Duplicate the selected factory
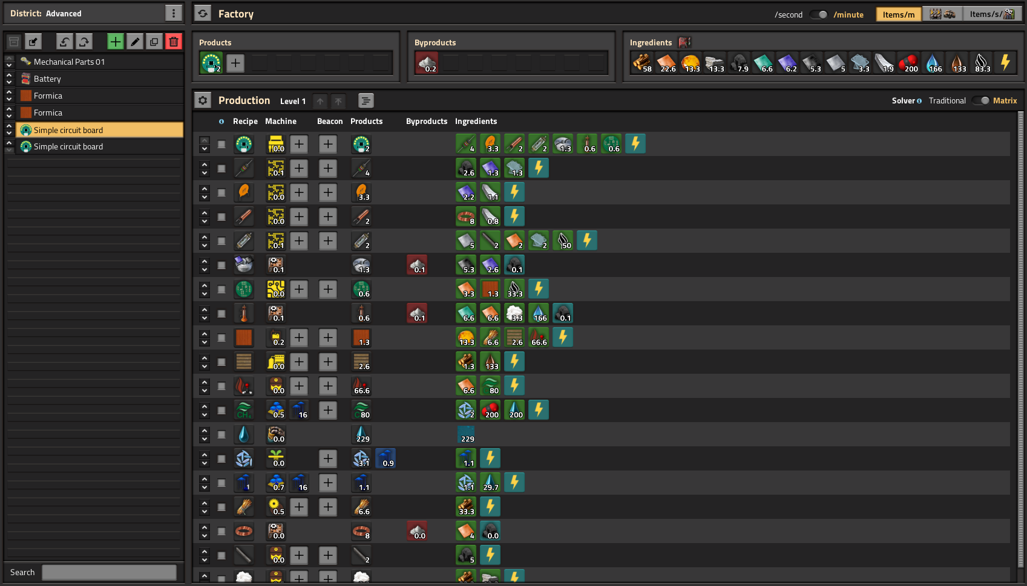 coord(154,42)
